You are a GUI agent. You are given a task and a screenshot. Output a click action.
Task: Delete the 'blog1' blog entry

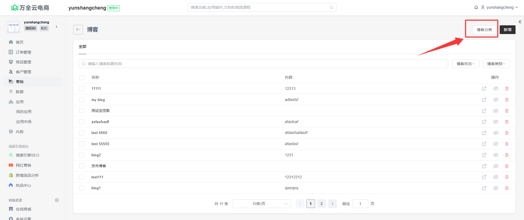[507, 188]
